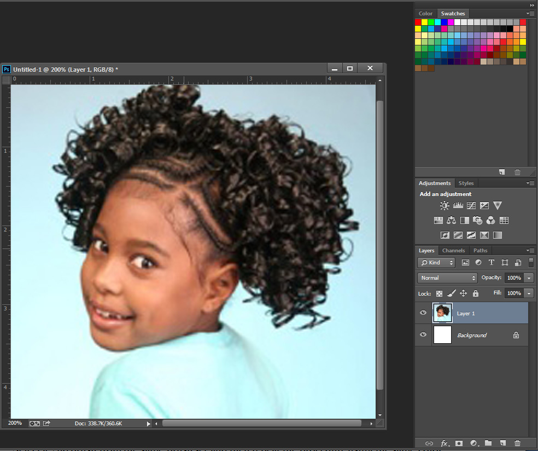Lock all layer attributes

coord(476,293)
